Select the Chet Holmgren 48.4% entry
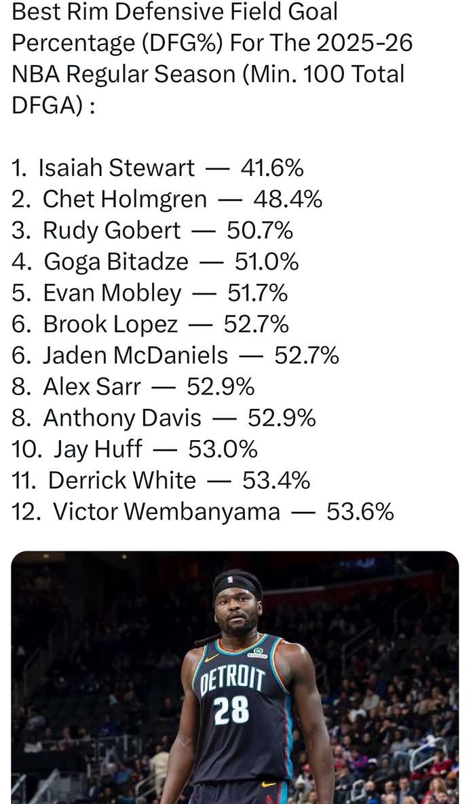Screen dimensions: 475x804 pyautogui.click(x=167, y=199)
